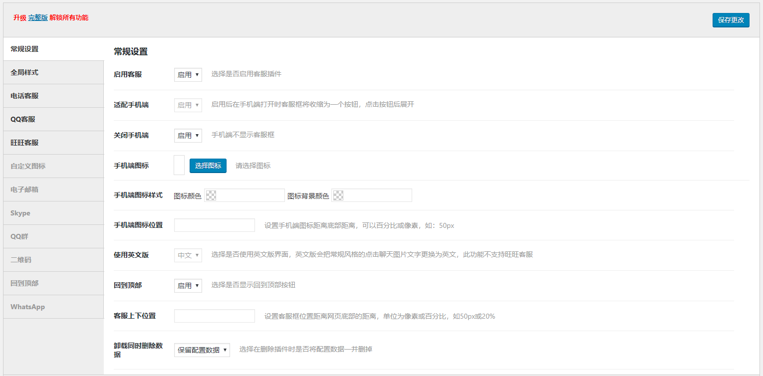This screenshot has width=763, height=376.
Task: Go to the QQ客服 tab
Action: click(53, 119)
